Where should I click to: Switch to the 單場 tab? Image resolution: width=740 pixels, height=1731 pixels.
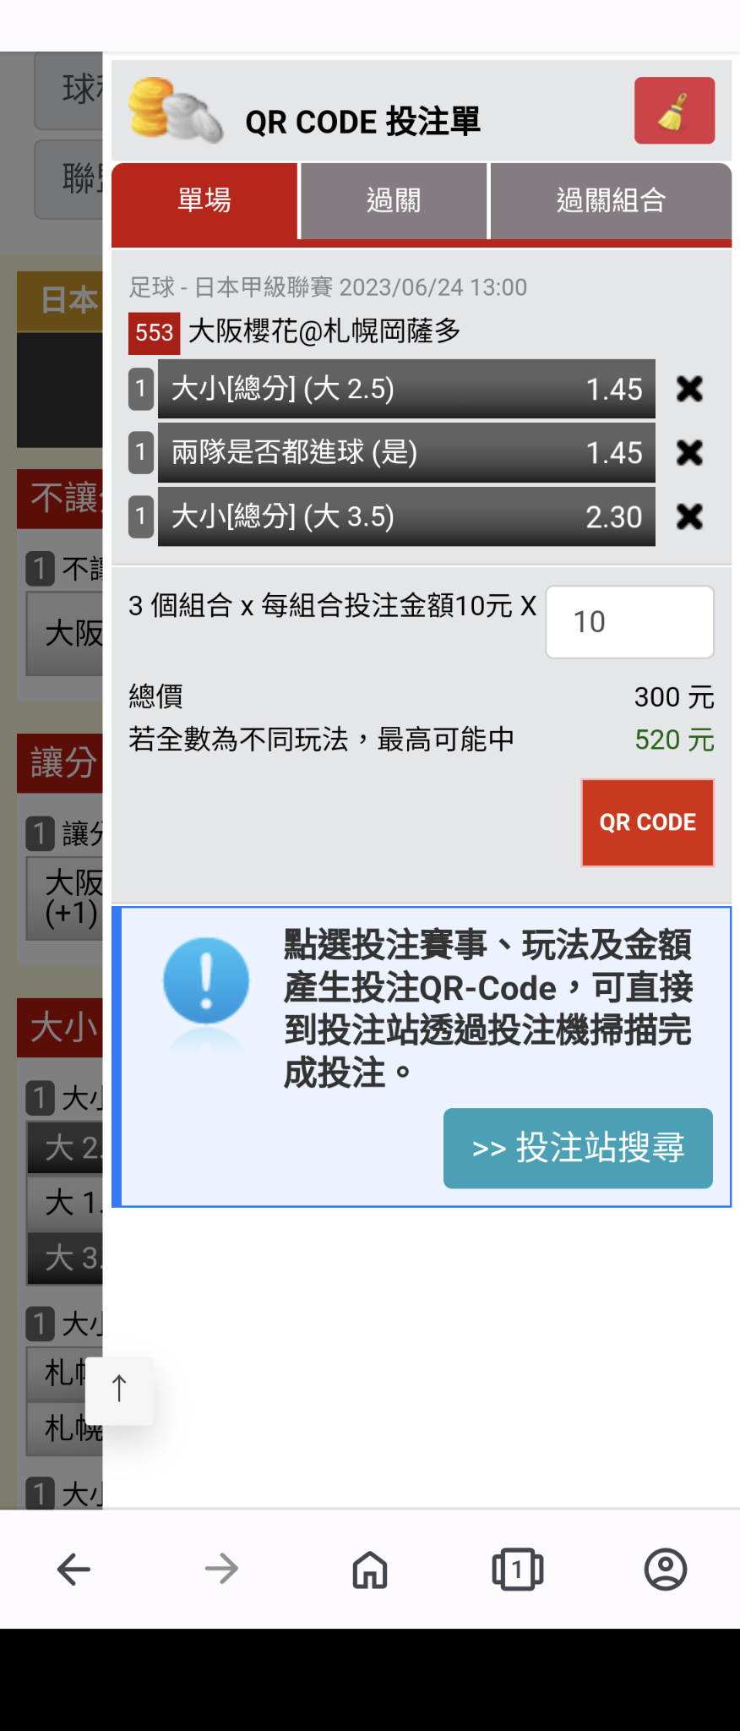click(x=204, y=201)
